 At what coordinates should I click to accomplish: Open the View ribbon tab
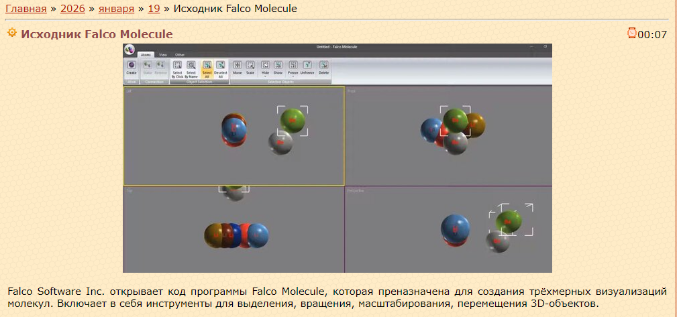[163, 55]
